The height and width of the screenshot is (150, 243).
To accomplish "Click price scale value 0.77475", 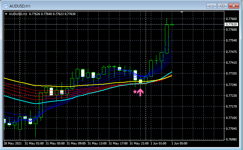I will tap(231, 52).
